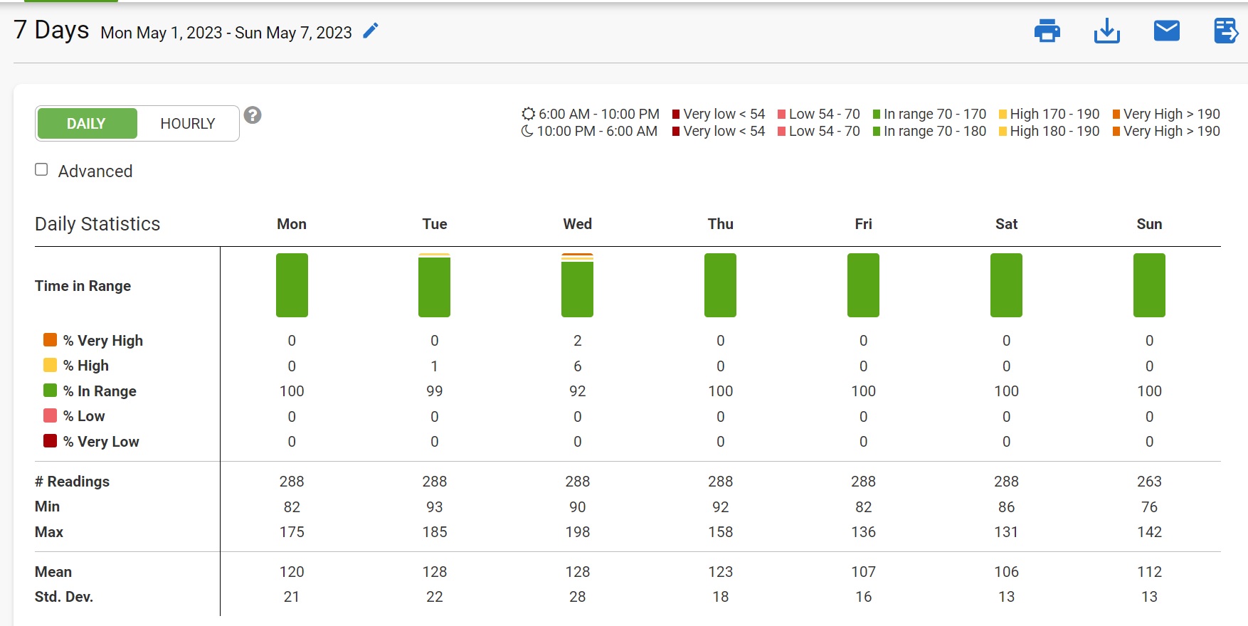Click the 'Sun' column header

click(x=1149, y=224)
